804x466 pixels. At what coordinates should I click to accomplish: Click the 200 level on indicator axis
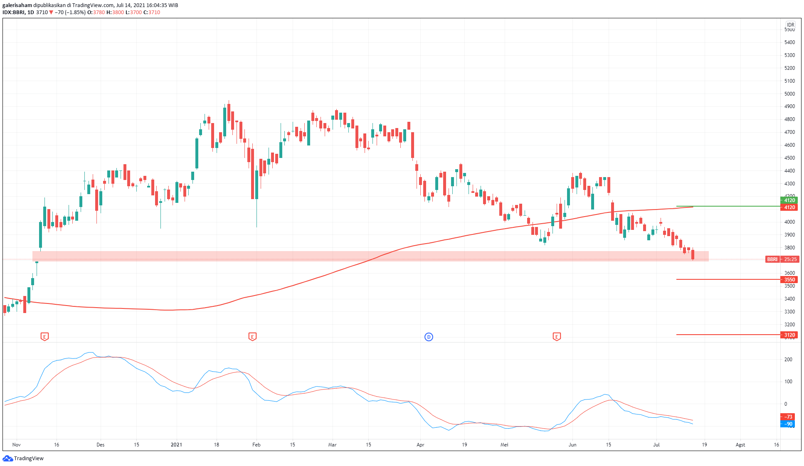click(x=788, y=359)
